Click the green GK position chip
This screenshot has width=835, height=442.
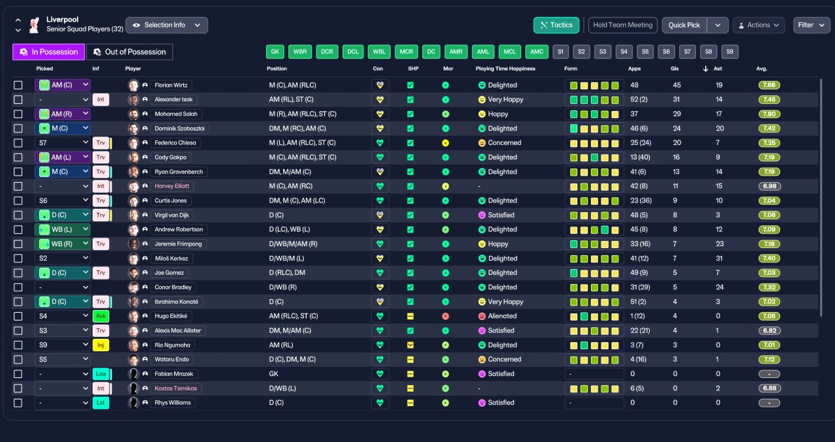[x=275, y=52]
